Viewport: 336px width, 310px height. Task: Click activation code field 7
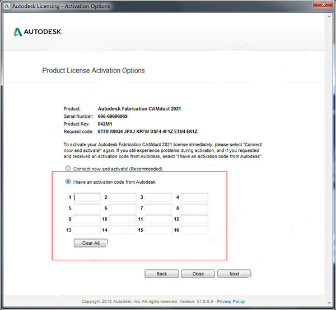(158, 208)
